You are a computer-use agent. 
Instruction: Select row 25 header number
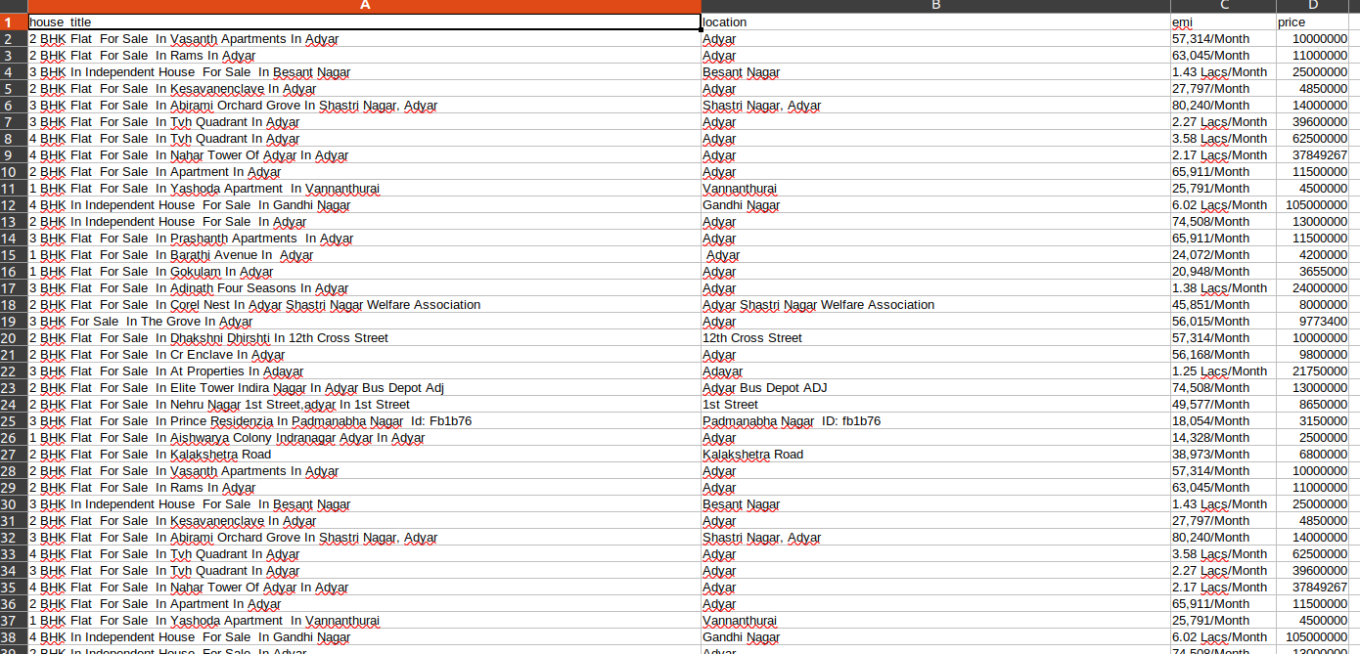14,420
